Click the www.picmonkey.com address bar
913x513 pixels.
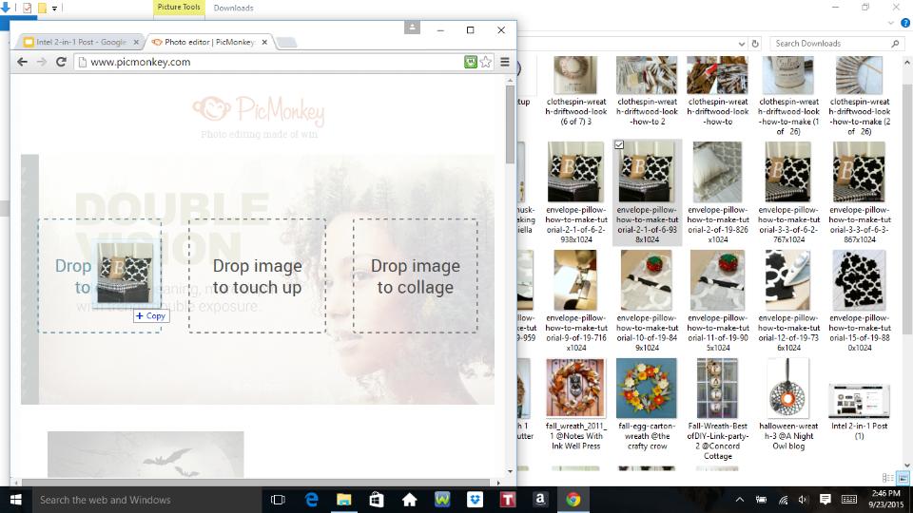268,62
